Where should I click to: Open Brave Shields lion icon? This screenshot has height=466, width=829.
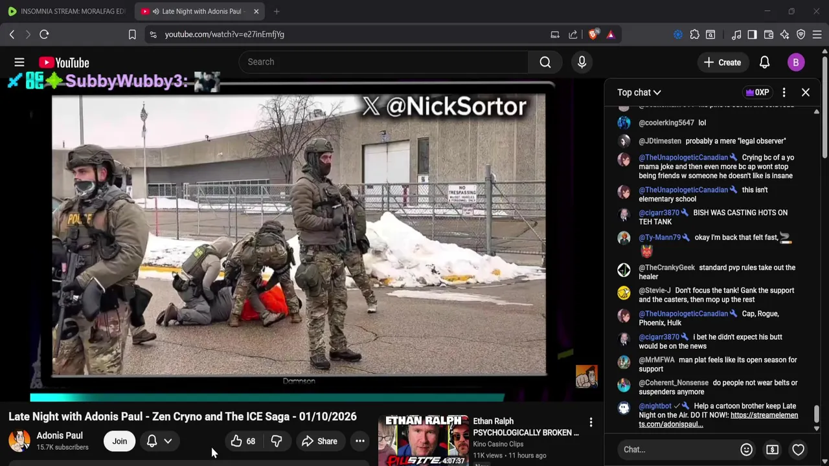pyautogui.click(x=593, y=34)
